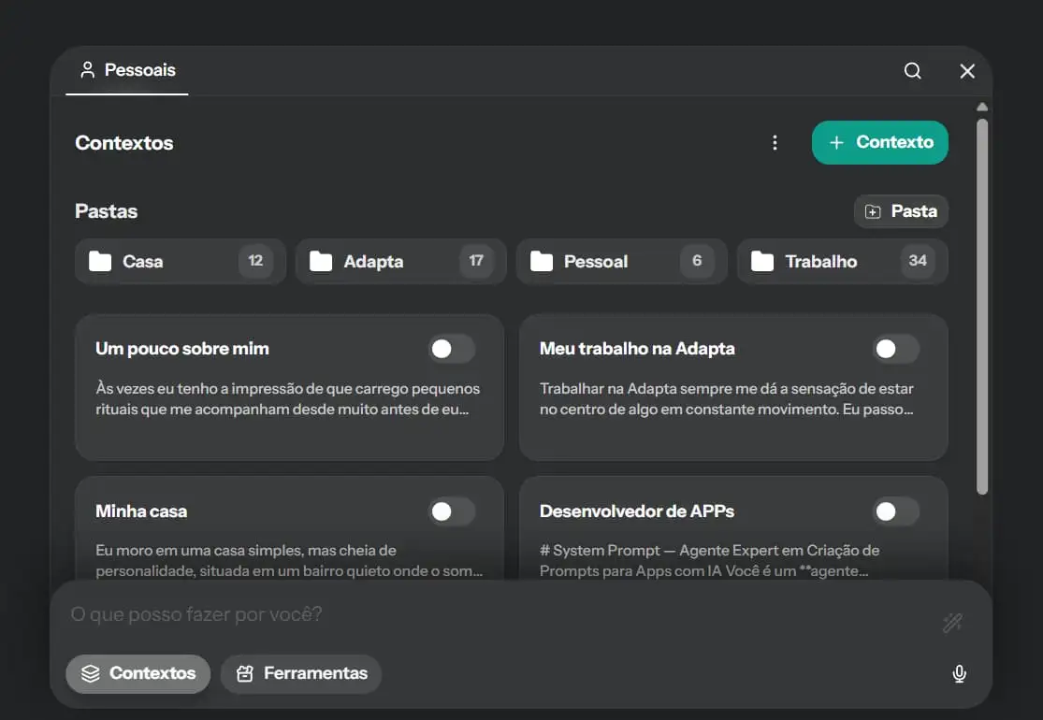Click the person icon on the Pessoais tab
Viewport: 1043px width, 720px height.
(88, 68)
